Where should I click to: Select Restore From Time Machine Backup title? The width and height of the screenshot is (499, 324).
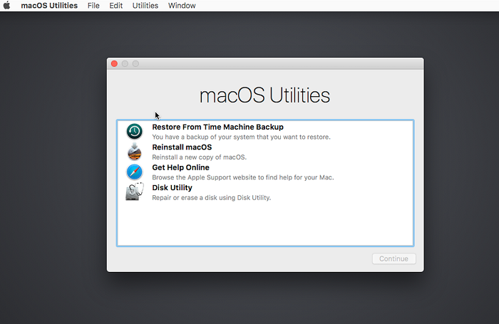pyautogui.click(x=217, y=127)
